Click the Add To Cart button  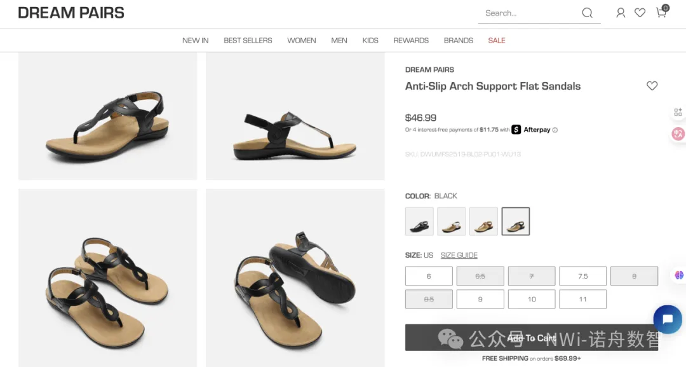(x=531, y=338)
